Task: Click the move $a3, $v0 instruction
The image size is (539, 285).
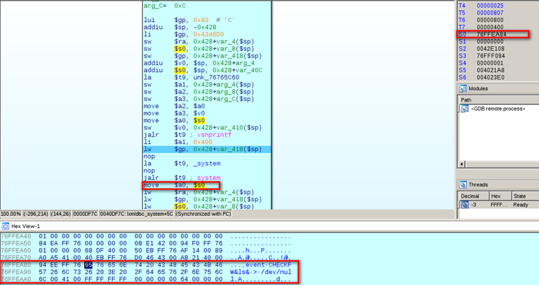Action: point(175,113)
